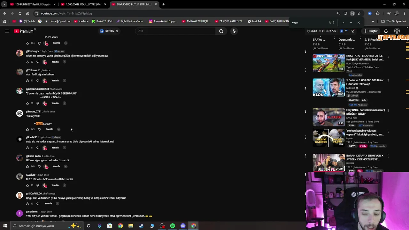
Task: Play the MrBeast 1 Dolar vs 1.000.000.000 thumbnail
Action: pos(328,88)
